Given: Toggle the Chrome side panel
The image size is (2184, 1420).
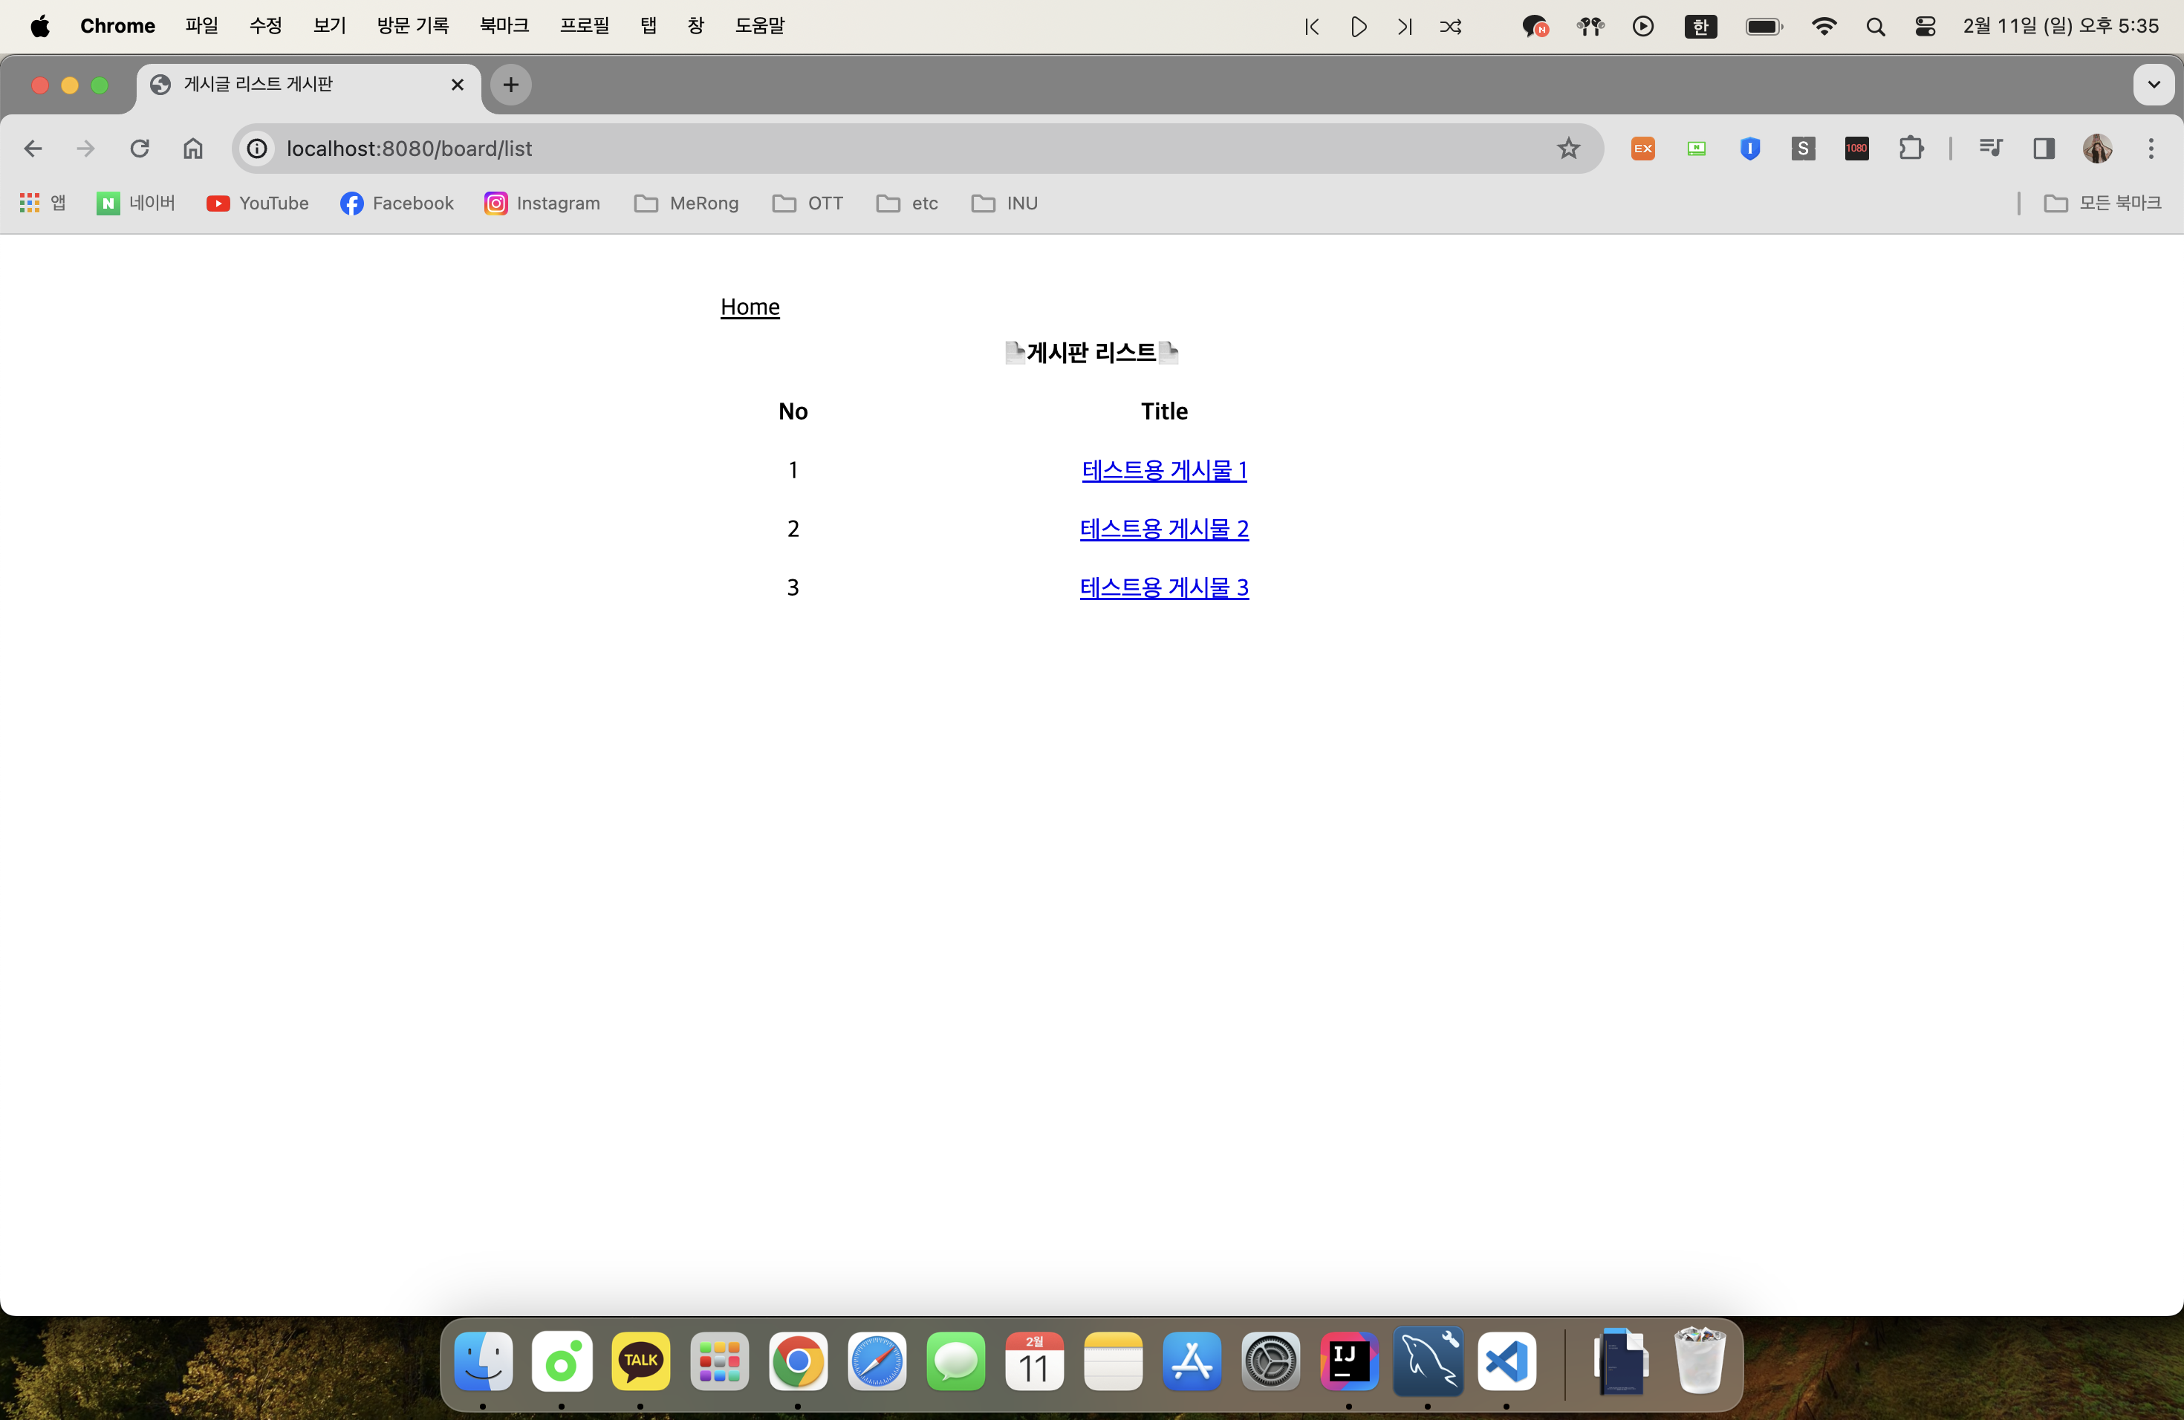Looking at the screenshot, I should pyautogui.click(x=2044, y=149).
